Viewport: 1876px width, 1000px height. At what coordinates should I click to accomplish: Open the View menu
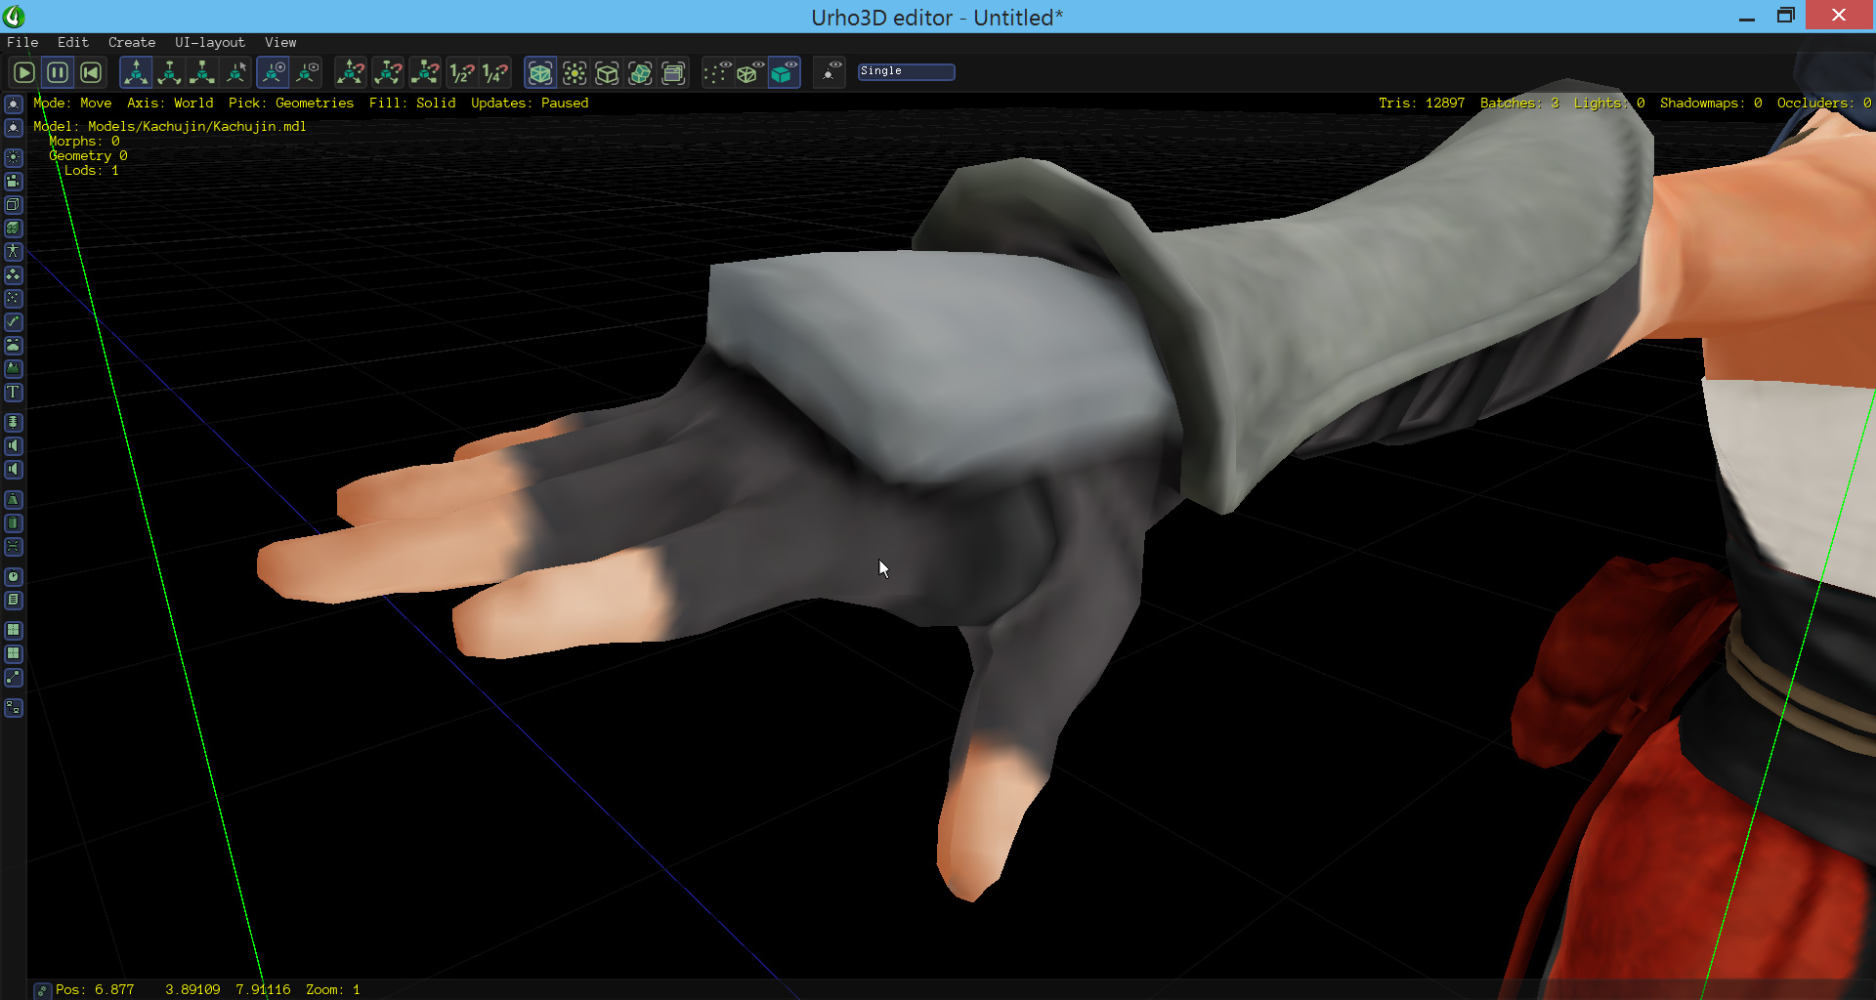coord(280,42)
